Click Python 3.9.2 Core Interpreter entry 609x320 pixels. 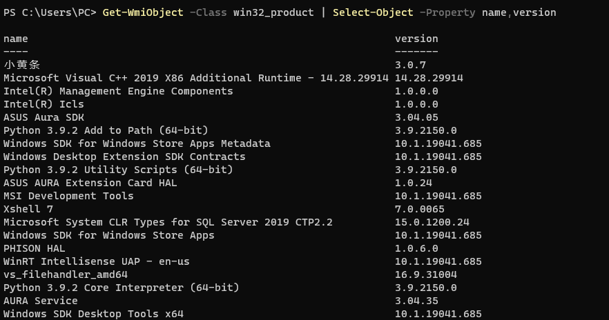point(122,288)
